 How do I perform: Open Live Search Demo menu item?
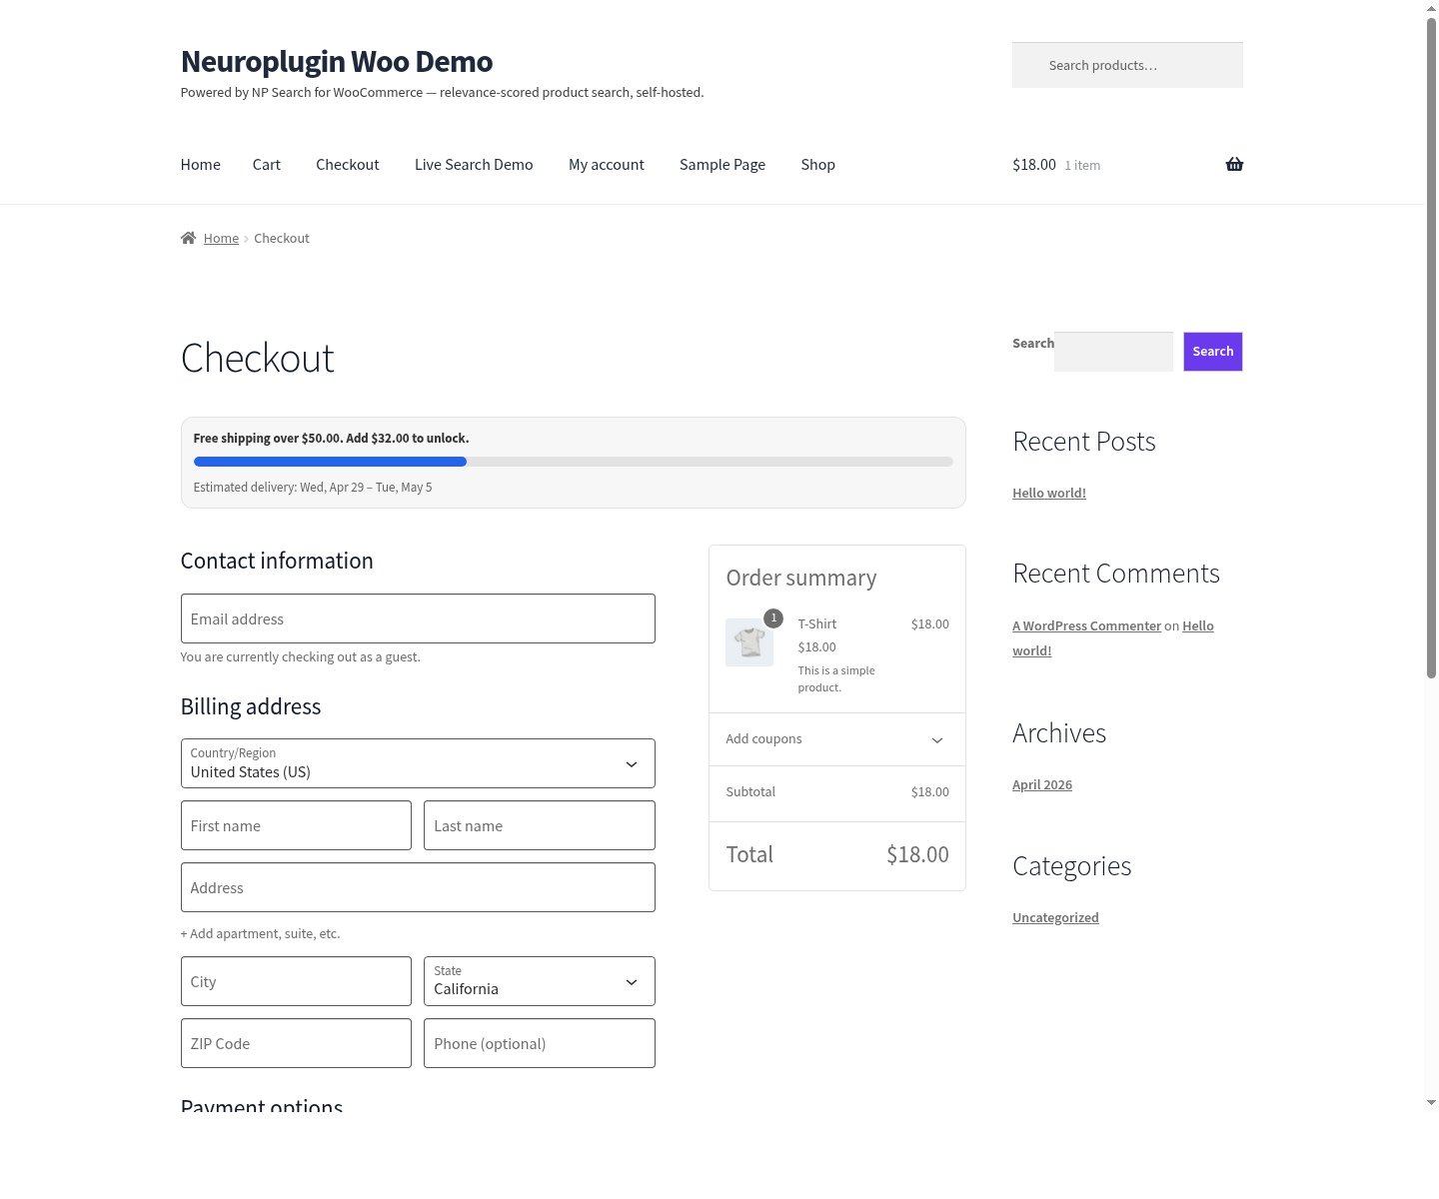point(474,165)
